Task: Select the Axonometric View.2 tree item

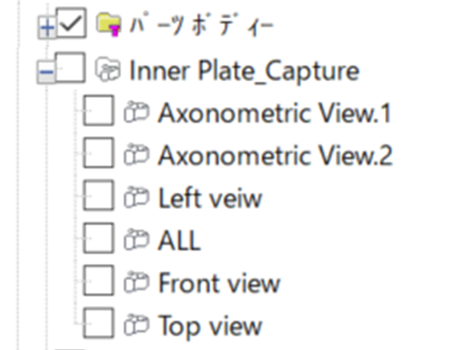Action: click(275, 155)
